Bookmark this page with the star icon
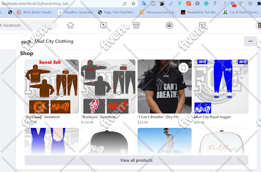Viewport: 261px width, 172px height. coord(133,4)
